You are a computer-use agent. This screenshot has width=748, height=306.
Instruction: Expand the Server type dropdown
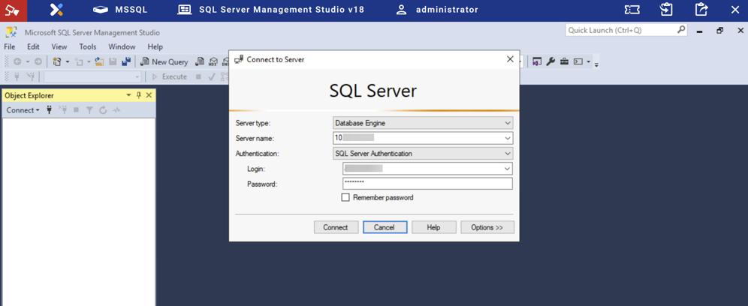tap(508, 123)
